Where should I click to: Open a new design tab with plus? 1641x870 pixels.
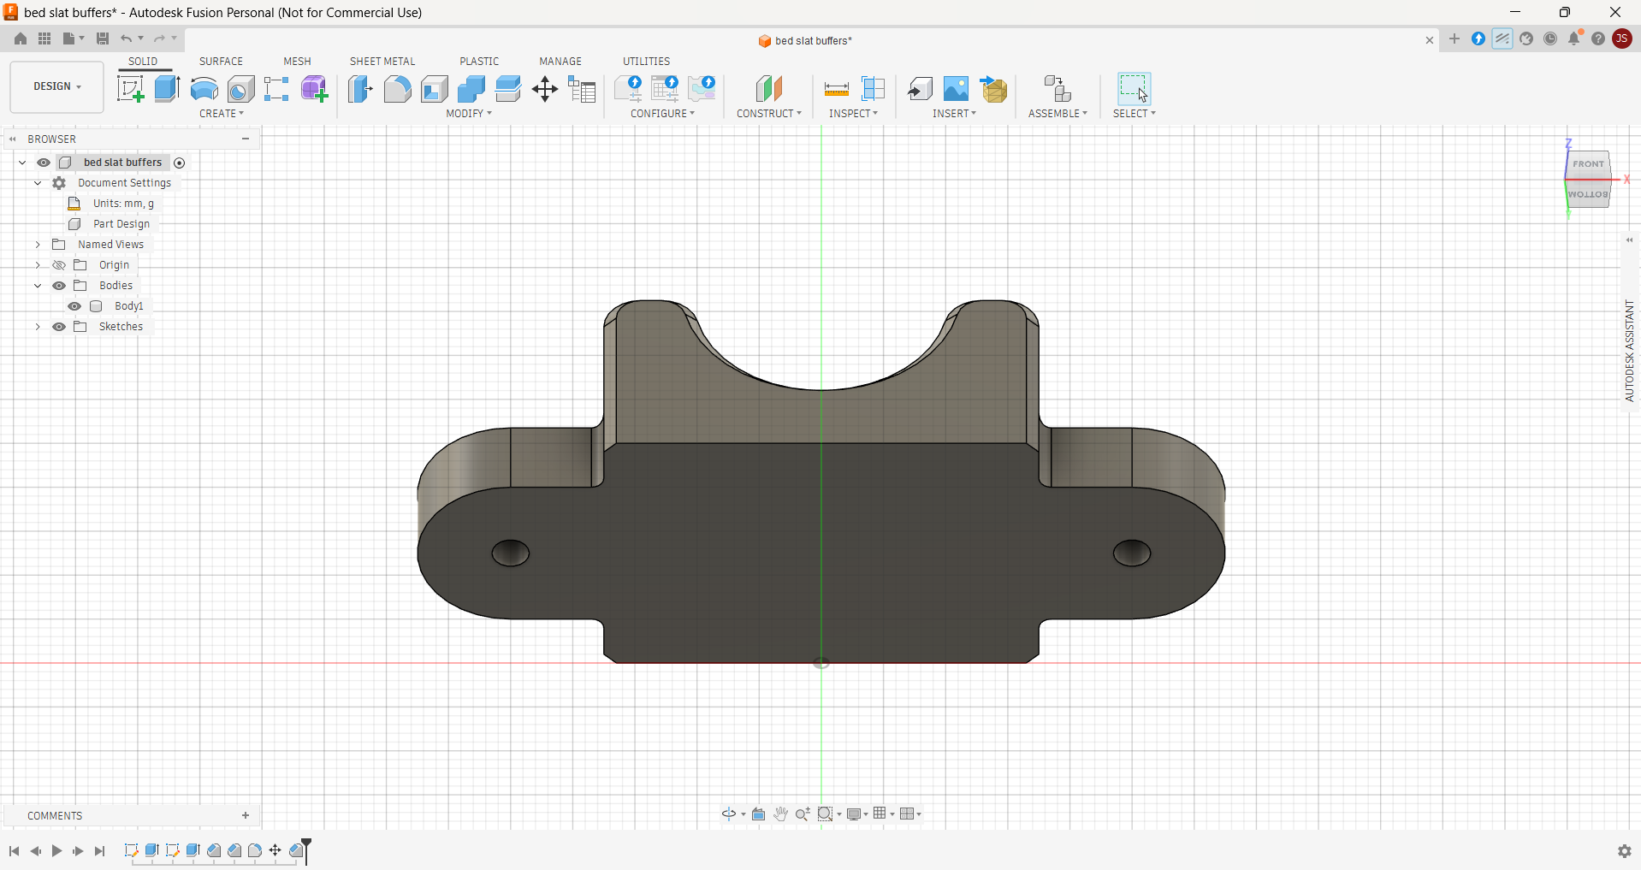(1454, 38)
